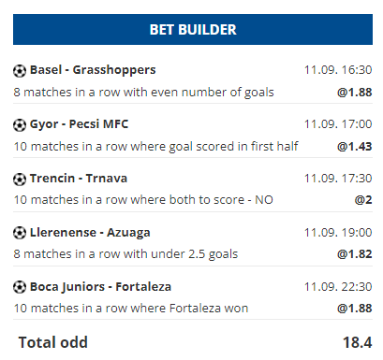Image resolution: width=383 pixels, height=360 pixels.
Task: Click soccer ball icon beside Basel - Grasshoppers
Action: (x=20, y=71)
